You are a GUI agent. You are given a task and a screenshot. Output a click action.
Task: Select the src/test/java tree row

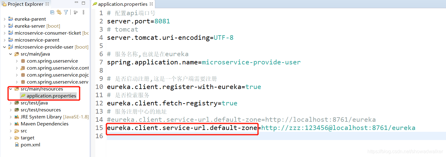click(34, 103)
